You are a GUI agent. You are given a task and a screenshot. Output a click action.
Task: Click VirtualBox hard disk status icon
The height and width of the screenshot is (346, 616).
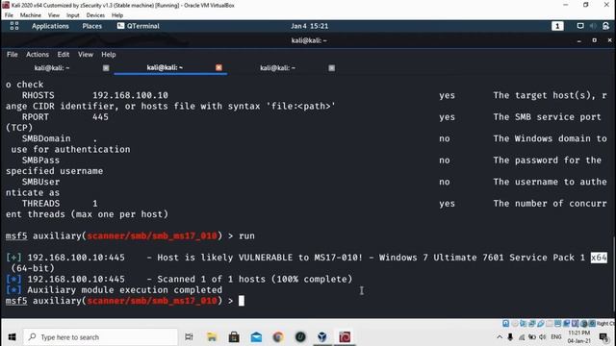click(505, 323)
